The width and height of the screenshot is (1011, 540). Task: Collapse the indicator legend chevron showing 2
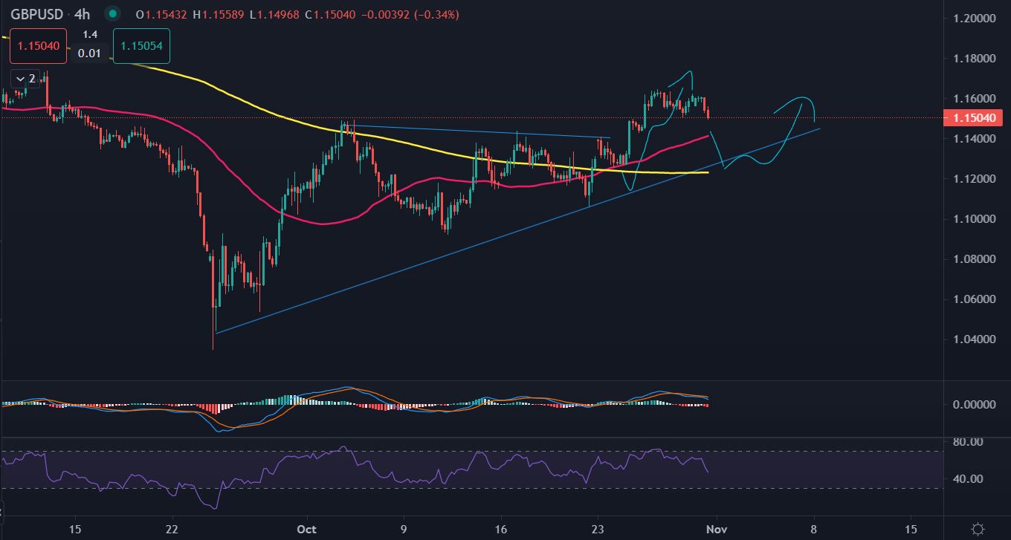pyautogui.click(x=25, y=78)
